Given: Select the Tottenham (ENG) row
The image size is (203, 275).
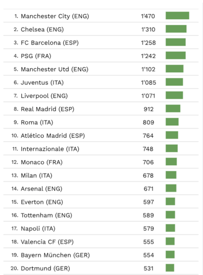Looking at the screenshot, I should [101, 215].
